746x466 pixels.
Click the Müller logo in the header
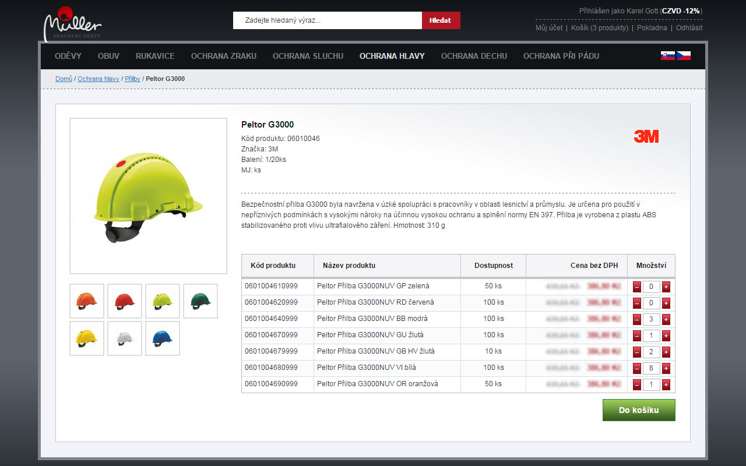[72, 24]
